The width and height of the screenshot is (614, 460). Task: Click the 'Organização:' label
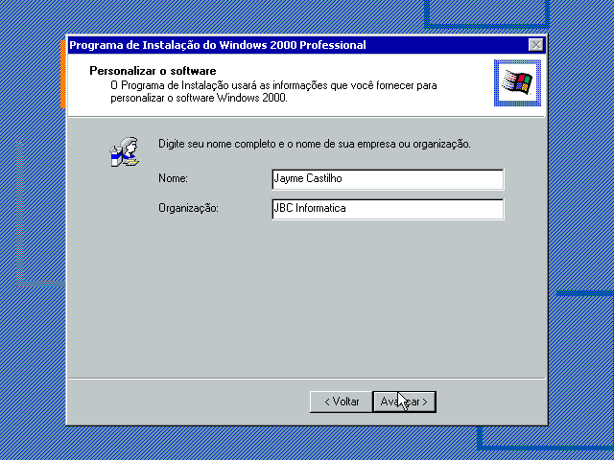click(189, 208)
